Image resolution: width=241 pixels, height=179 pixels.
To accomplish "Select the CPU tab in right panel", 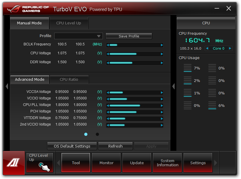I will point(206,23).
